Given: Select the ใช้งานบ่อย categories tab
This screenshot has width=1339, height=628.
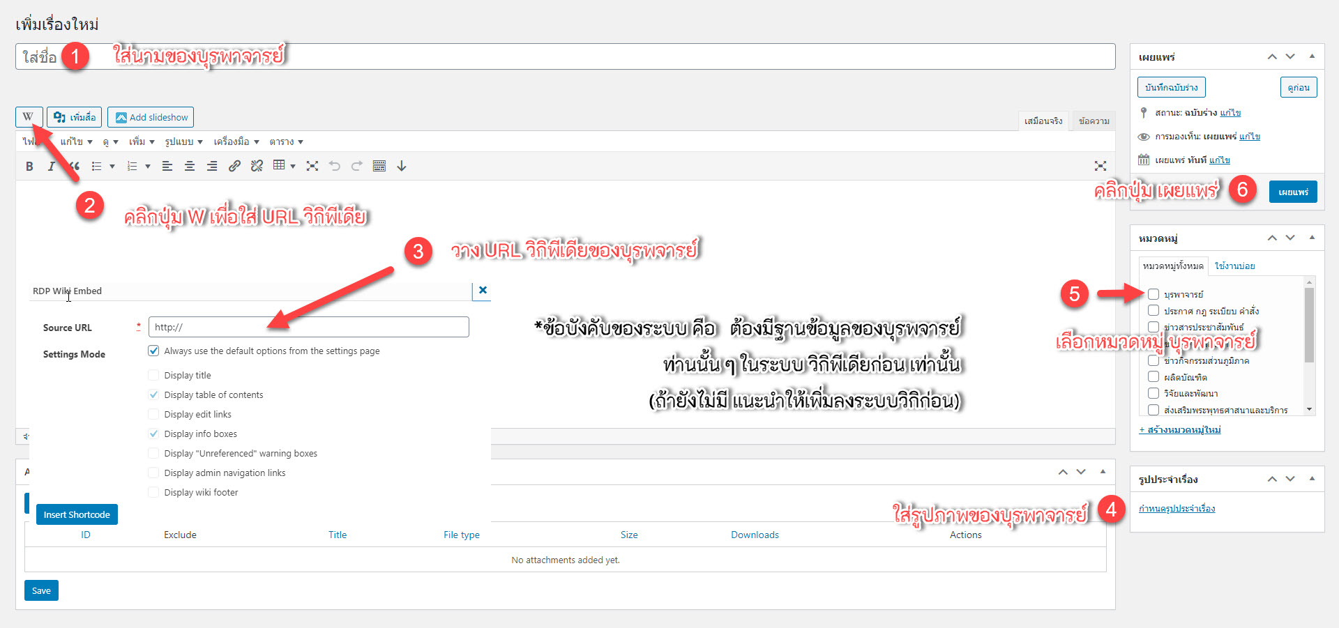Looking at the screenshot, I should (x=1234, y=266).
